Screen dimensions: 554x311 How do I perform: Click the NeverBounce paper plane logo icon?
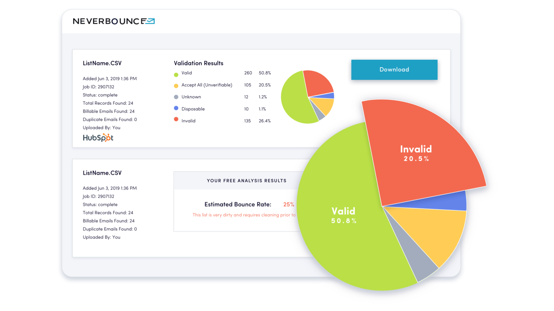tap(150, 21)
